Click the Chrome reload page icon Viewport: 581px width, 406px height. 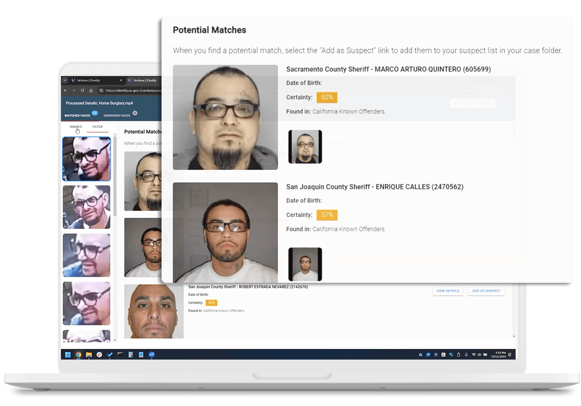click(x=83, y=90)
